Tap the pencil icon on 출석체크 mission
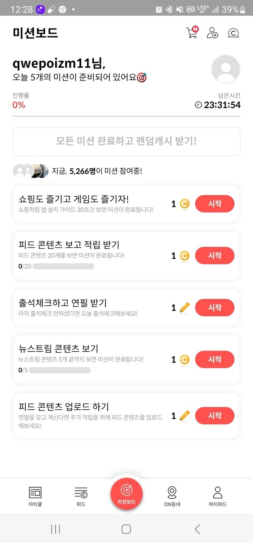Screen dimensions: 253x543 pyautogui.click(x=184, y=308)
